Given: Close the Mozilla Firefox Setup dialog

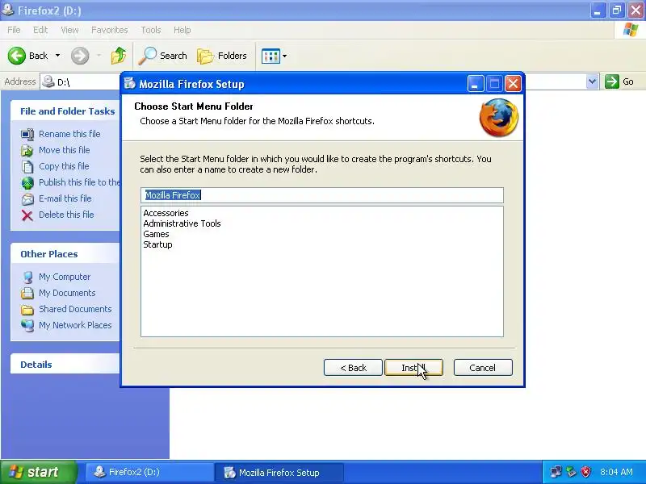Looking at the screenshot, I should [x=513, y=84].
